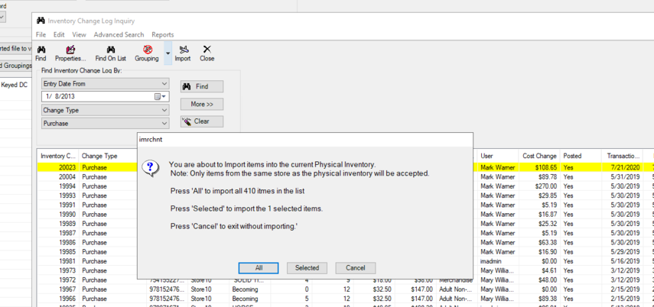Click the Find button in the search panel

point(202,86)
